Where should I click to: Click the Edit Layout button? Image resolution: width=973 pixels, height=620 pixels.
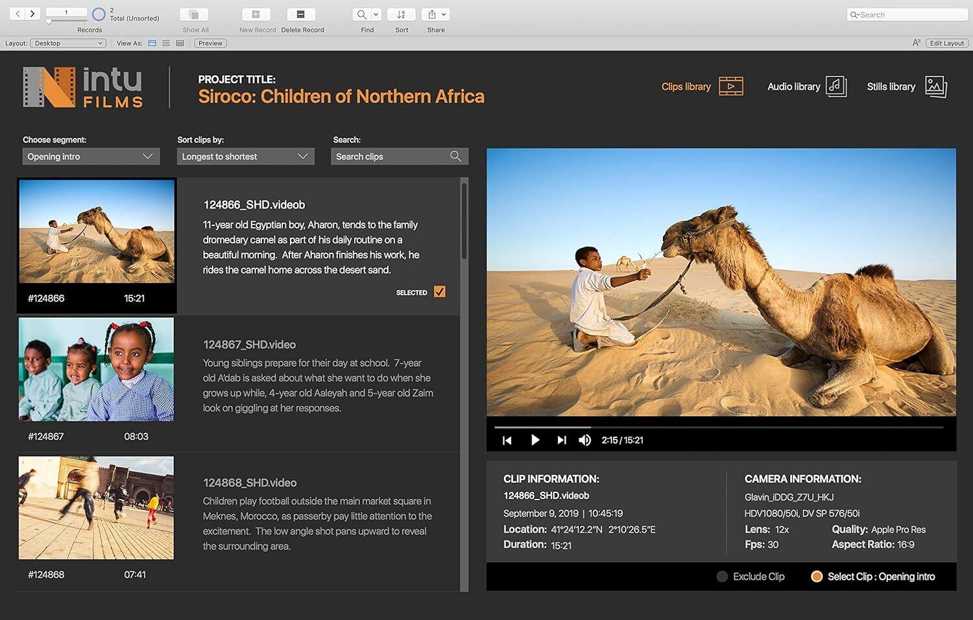947,43
